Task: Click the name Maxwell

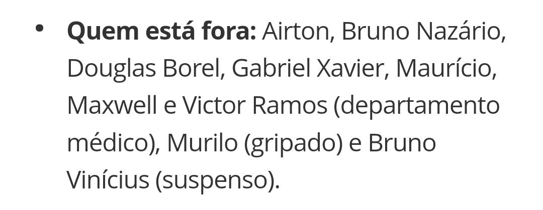Action: tap(112, 105)
